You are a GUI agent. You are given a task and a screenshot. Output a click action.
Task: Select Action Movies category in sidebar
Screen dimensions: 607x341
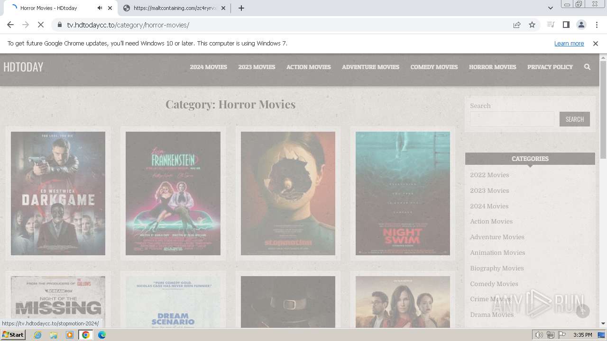[491, 221]
